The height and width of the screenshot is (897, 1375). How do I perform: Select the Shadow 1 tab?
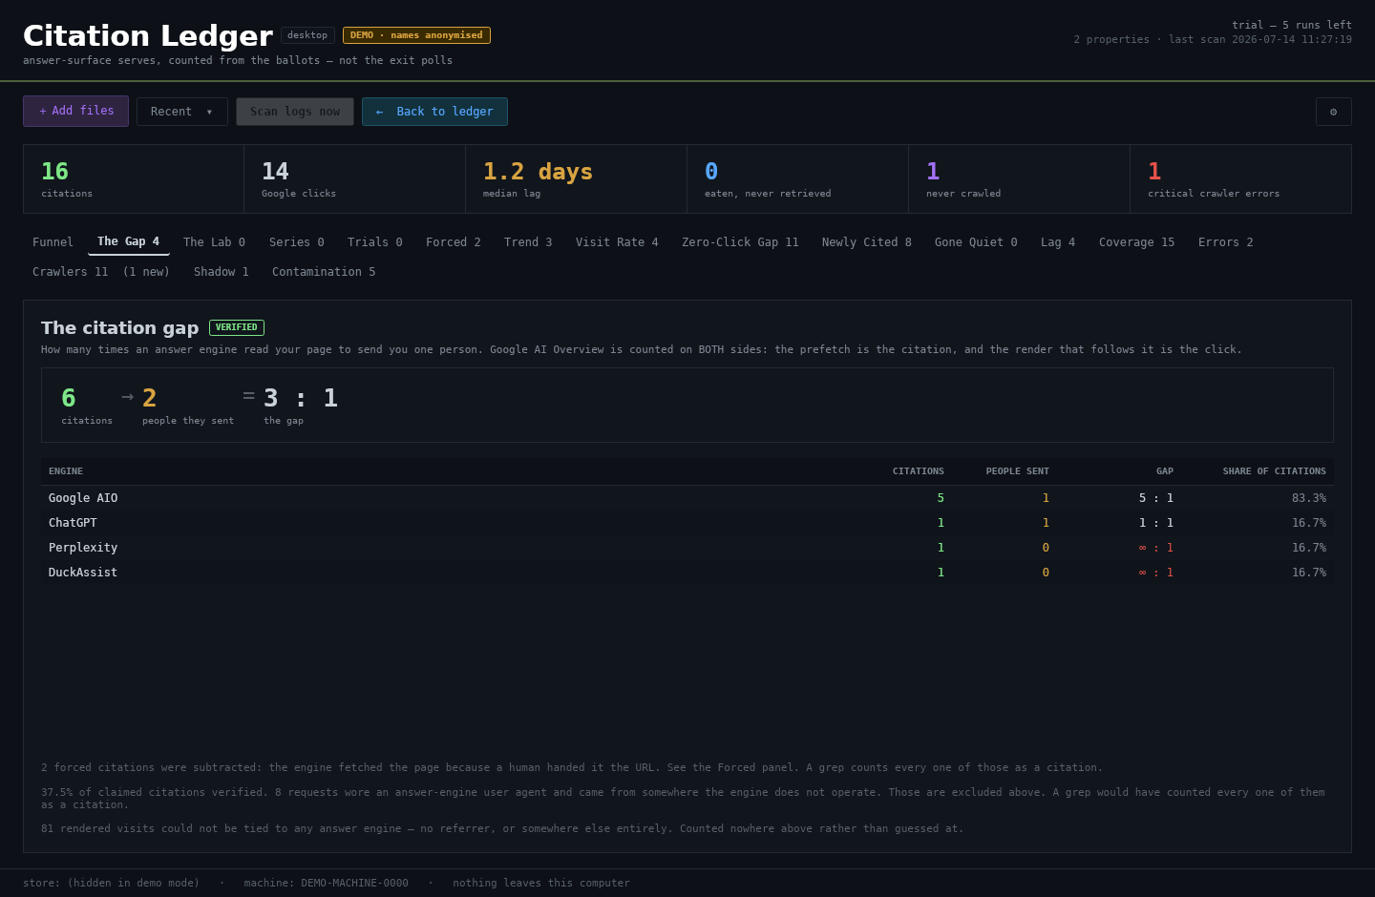222,272
